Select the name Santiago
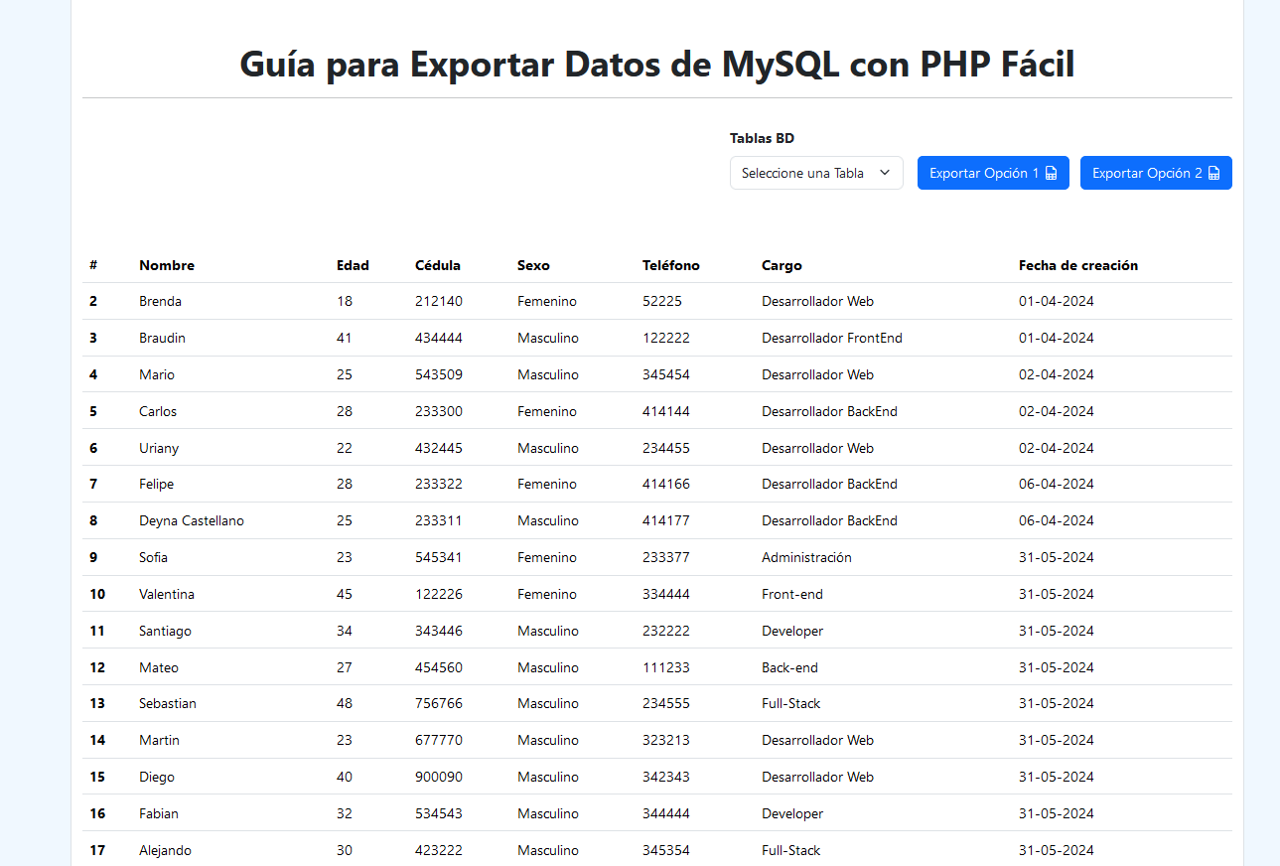This screenshot has width=1280, height=866. pos(165,631)
